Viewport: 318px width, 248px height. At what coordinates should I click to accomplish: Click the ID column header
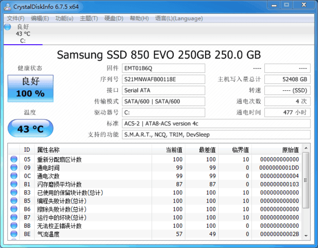click(27, 150)
